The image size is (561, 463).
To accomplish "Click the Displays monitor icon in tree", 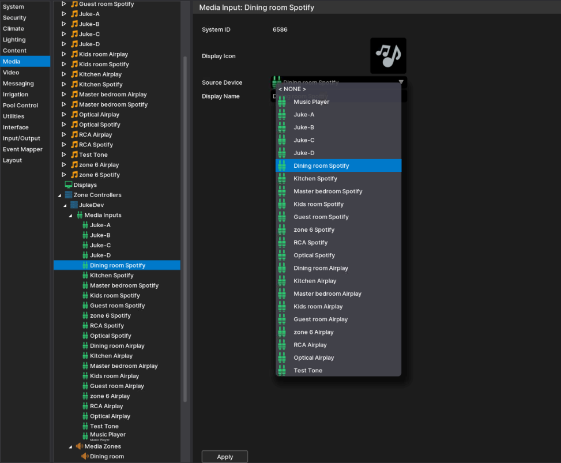I will click(69, 185).
